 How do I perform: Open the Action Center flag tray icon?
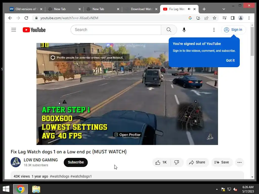(x=223, y=189)
